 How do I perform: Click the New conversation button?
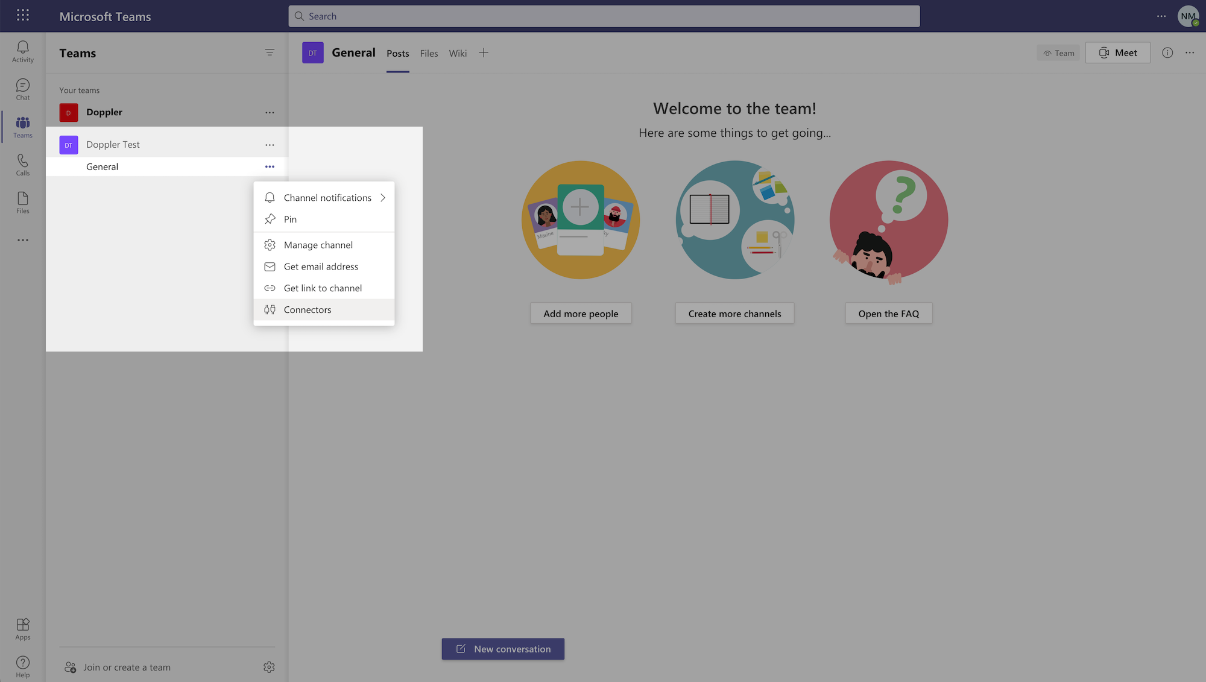coord(503,649)
